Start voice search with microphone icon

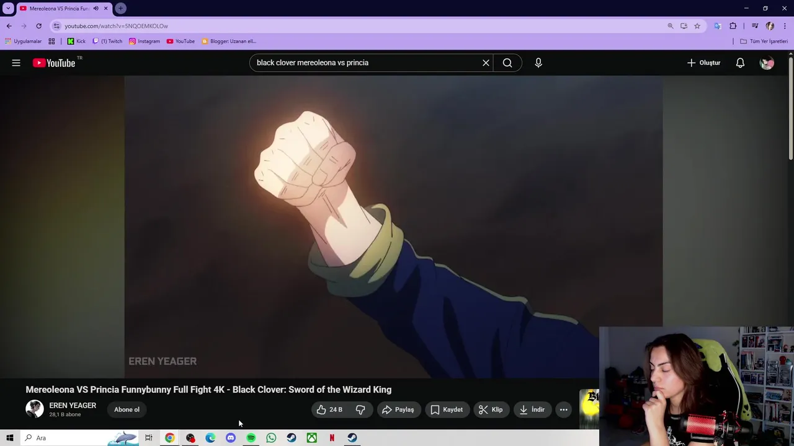pos(538,63)
